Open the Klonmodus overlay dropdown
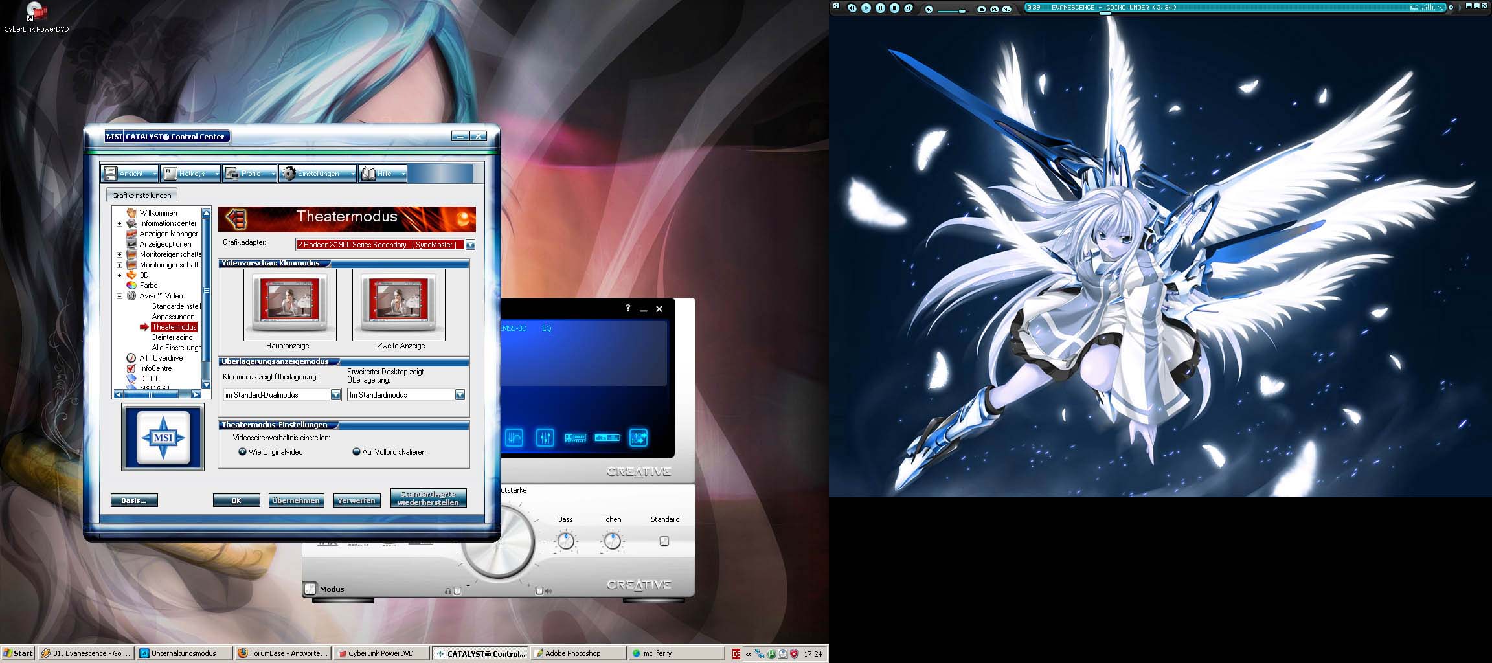This screenshot has height=663, width=1492. pos(335,395)
